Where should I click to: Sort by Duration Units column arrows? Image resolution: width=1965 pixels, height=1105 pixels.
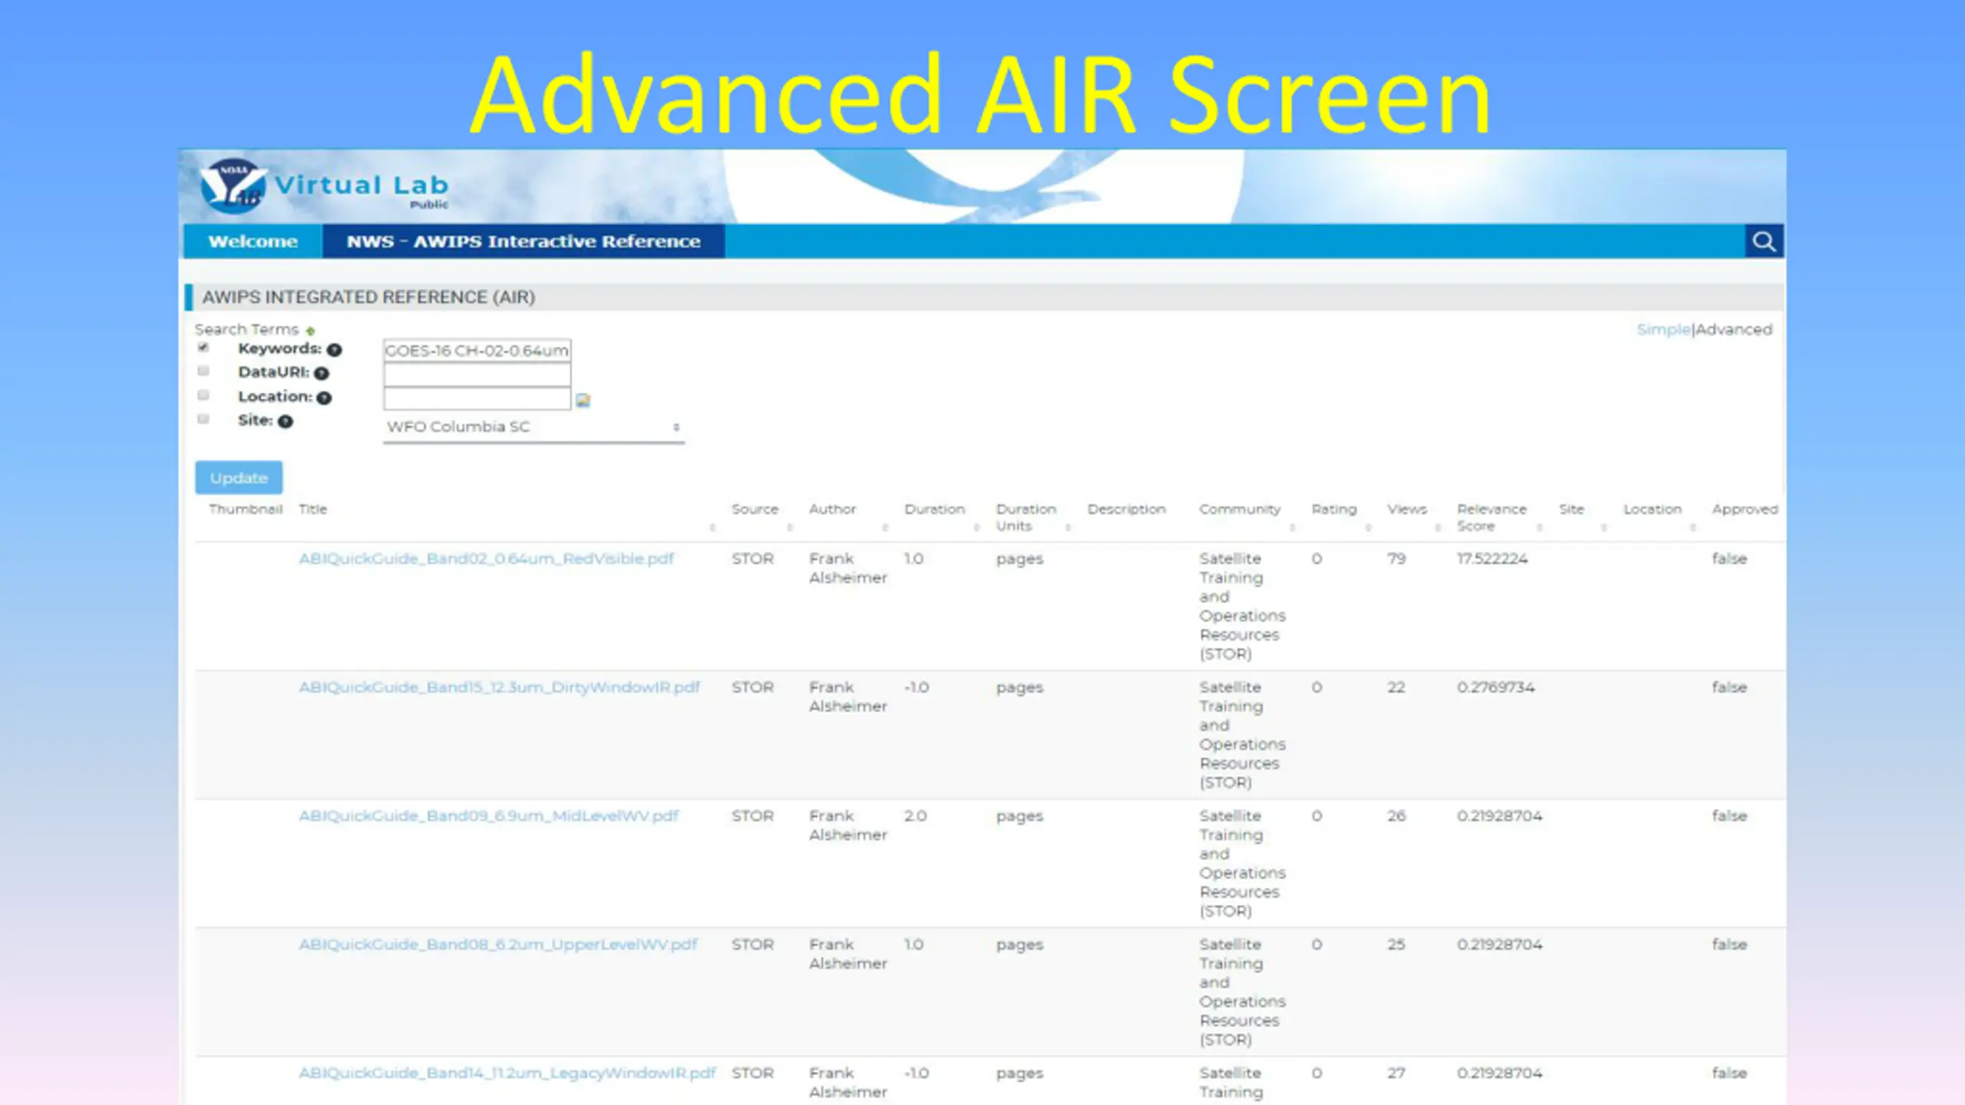point(1068,528)
